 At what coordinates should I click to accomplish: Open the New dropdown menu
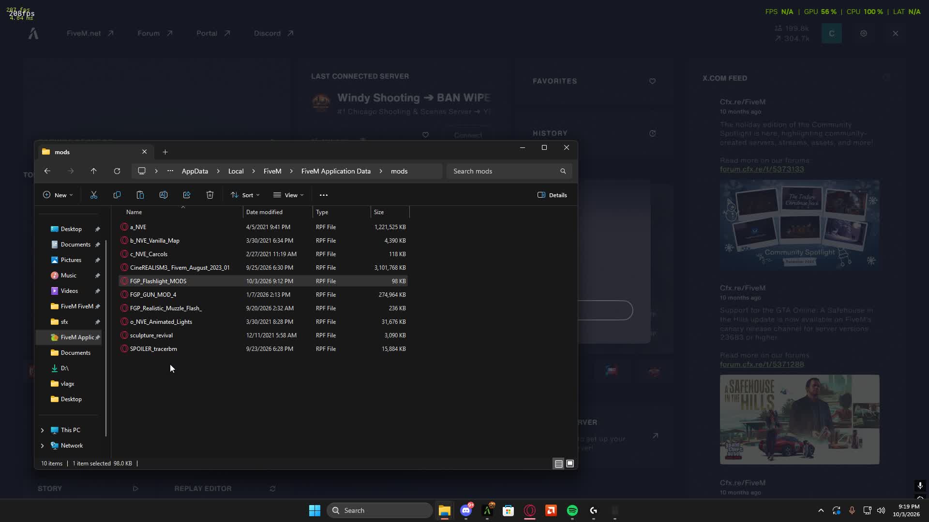point(58,195)
